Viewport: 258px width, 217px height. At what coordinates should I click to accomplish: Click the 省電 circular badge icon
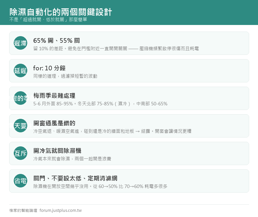[20, 181]
